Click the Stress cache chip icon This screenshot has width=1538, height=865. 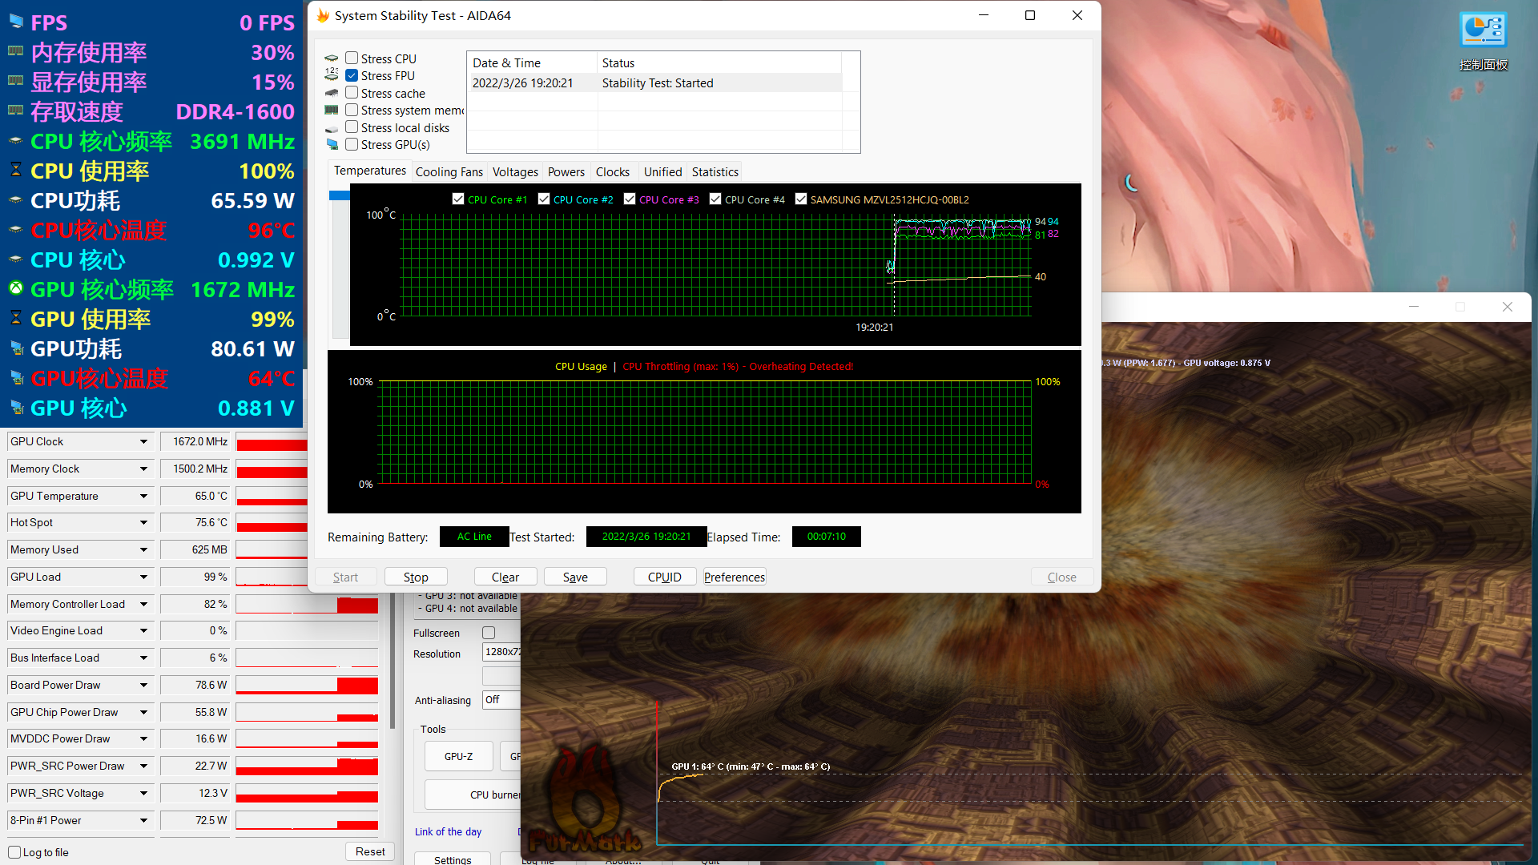point(332,93)
